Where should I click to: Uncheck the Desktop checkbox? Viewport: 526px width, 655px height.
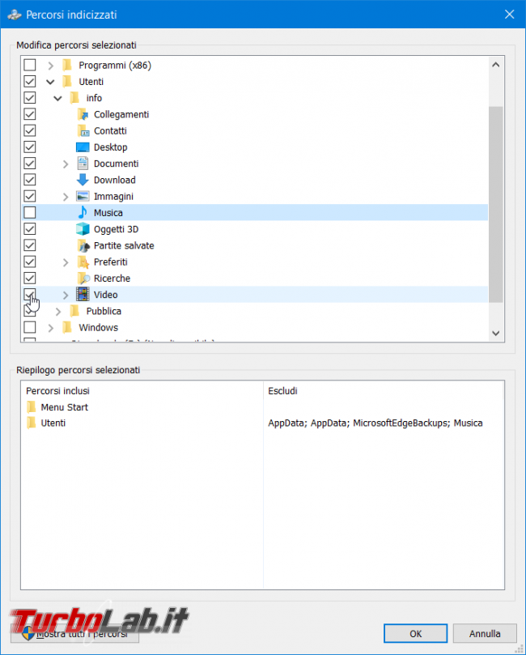(x=30, y=147)
